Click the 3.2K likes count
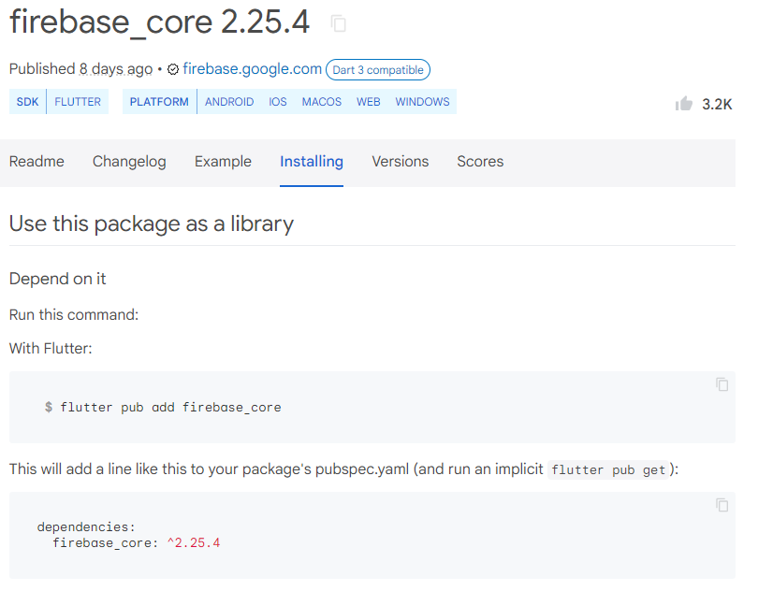Screen dimensions: 758x591 (x=717, y=104)
